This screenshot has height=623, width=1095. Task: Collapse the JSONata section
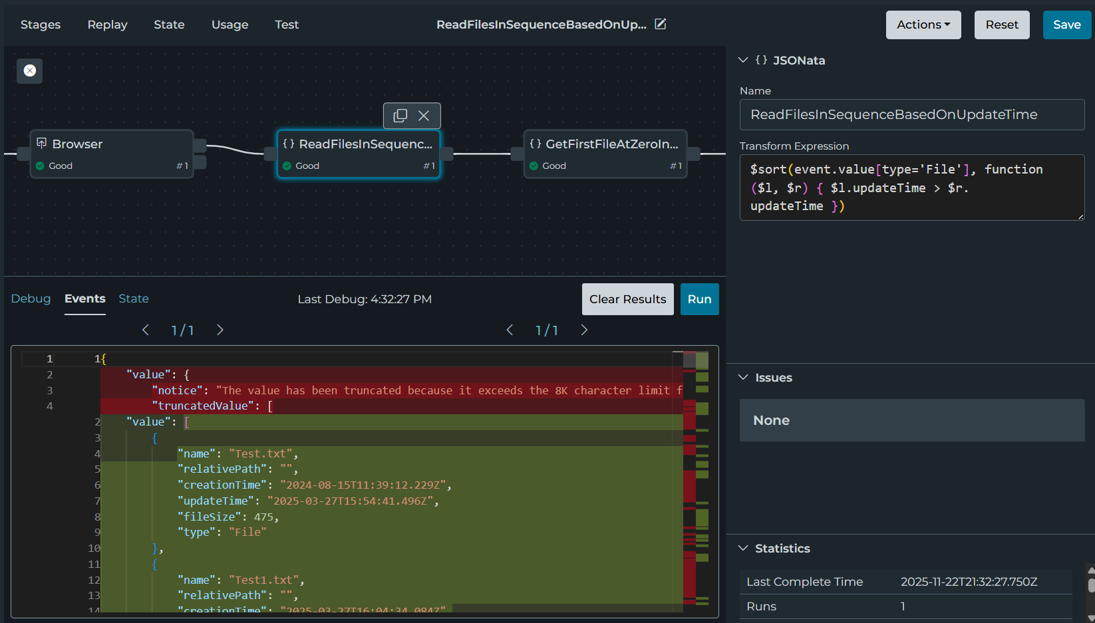743,60
